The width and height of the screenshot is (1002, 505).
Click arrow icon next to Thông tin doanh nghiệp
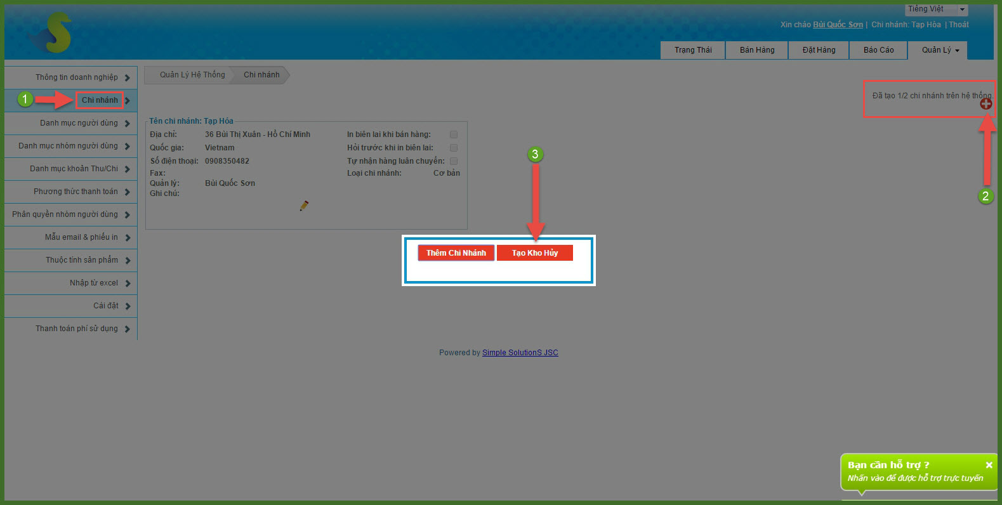pyautogui.click(x=128, y=78)
